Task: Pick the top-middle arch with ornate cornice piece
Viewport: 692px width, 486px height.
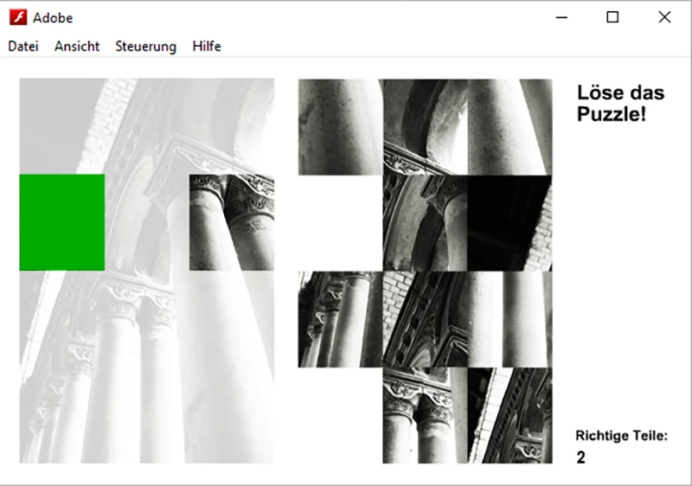Action: (x=425, y=127)
